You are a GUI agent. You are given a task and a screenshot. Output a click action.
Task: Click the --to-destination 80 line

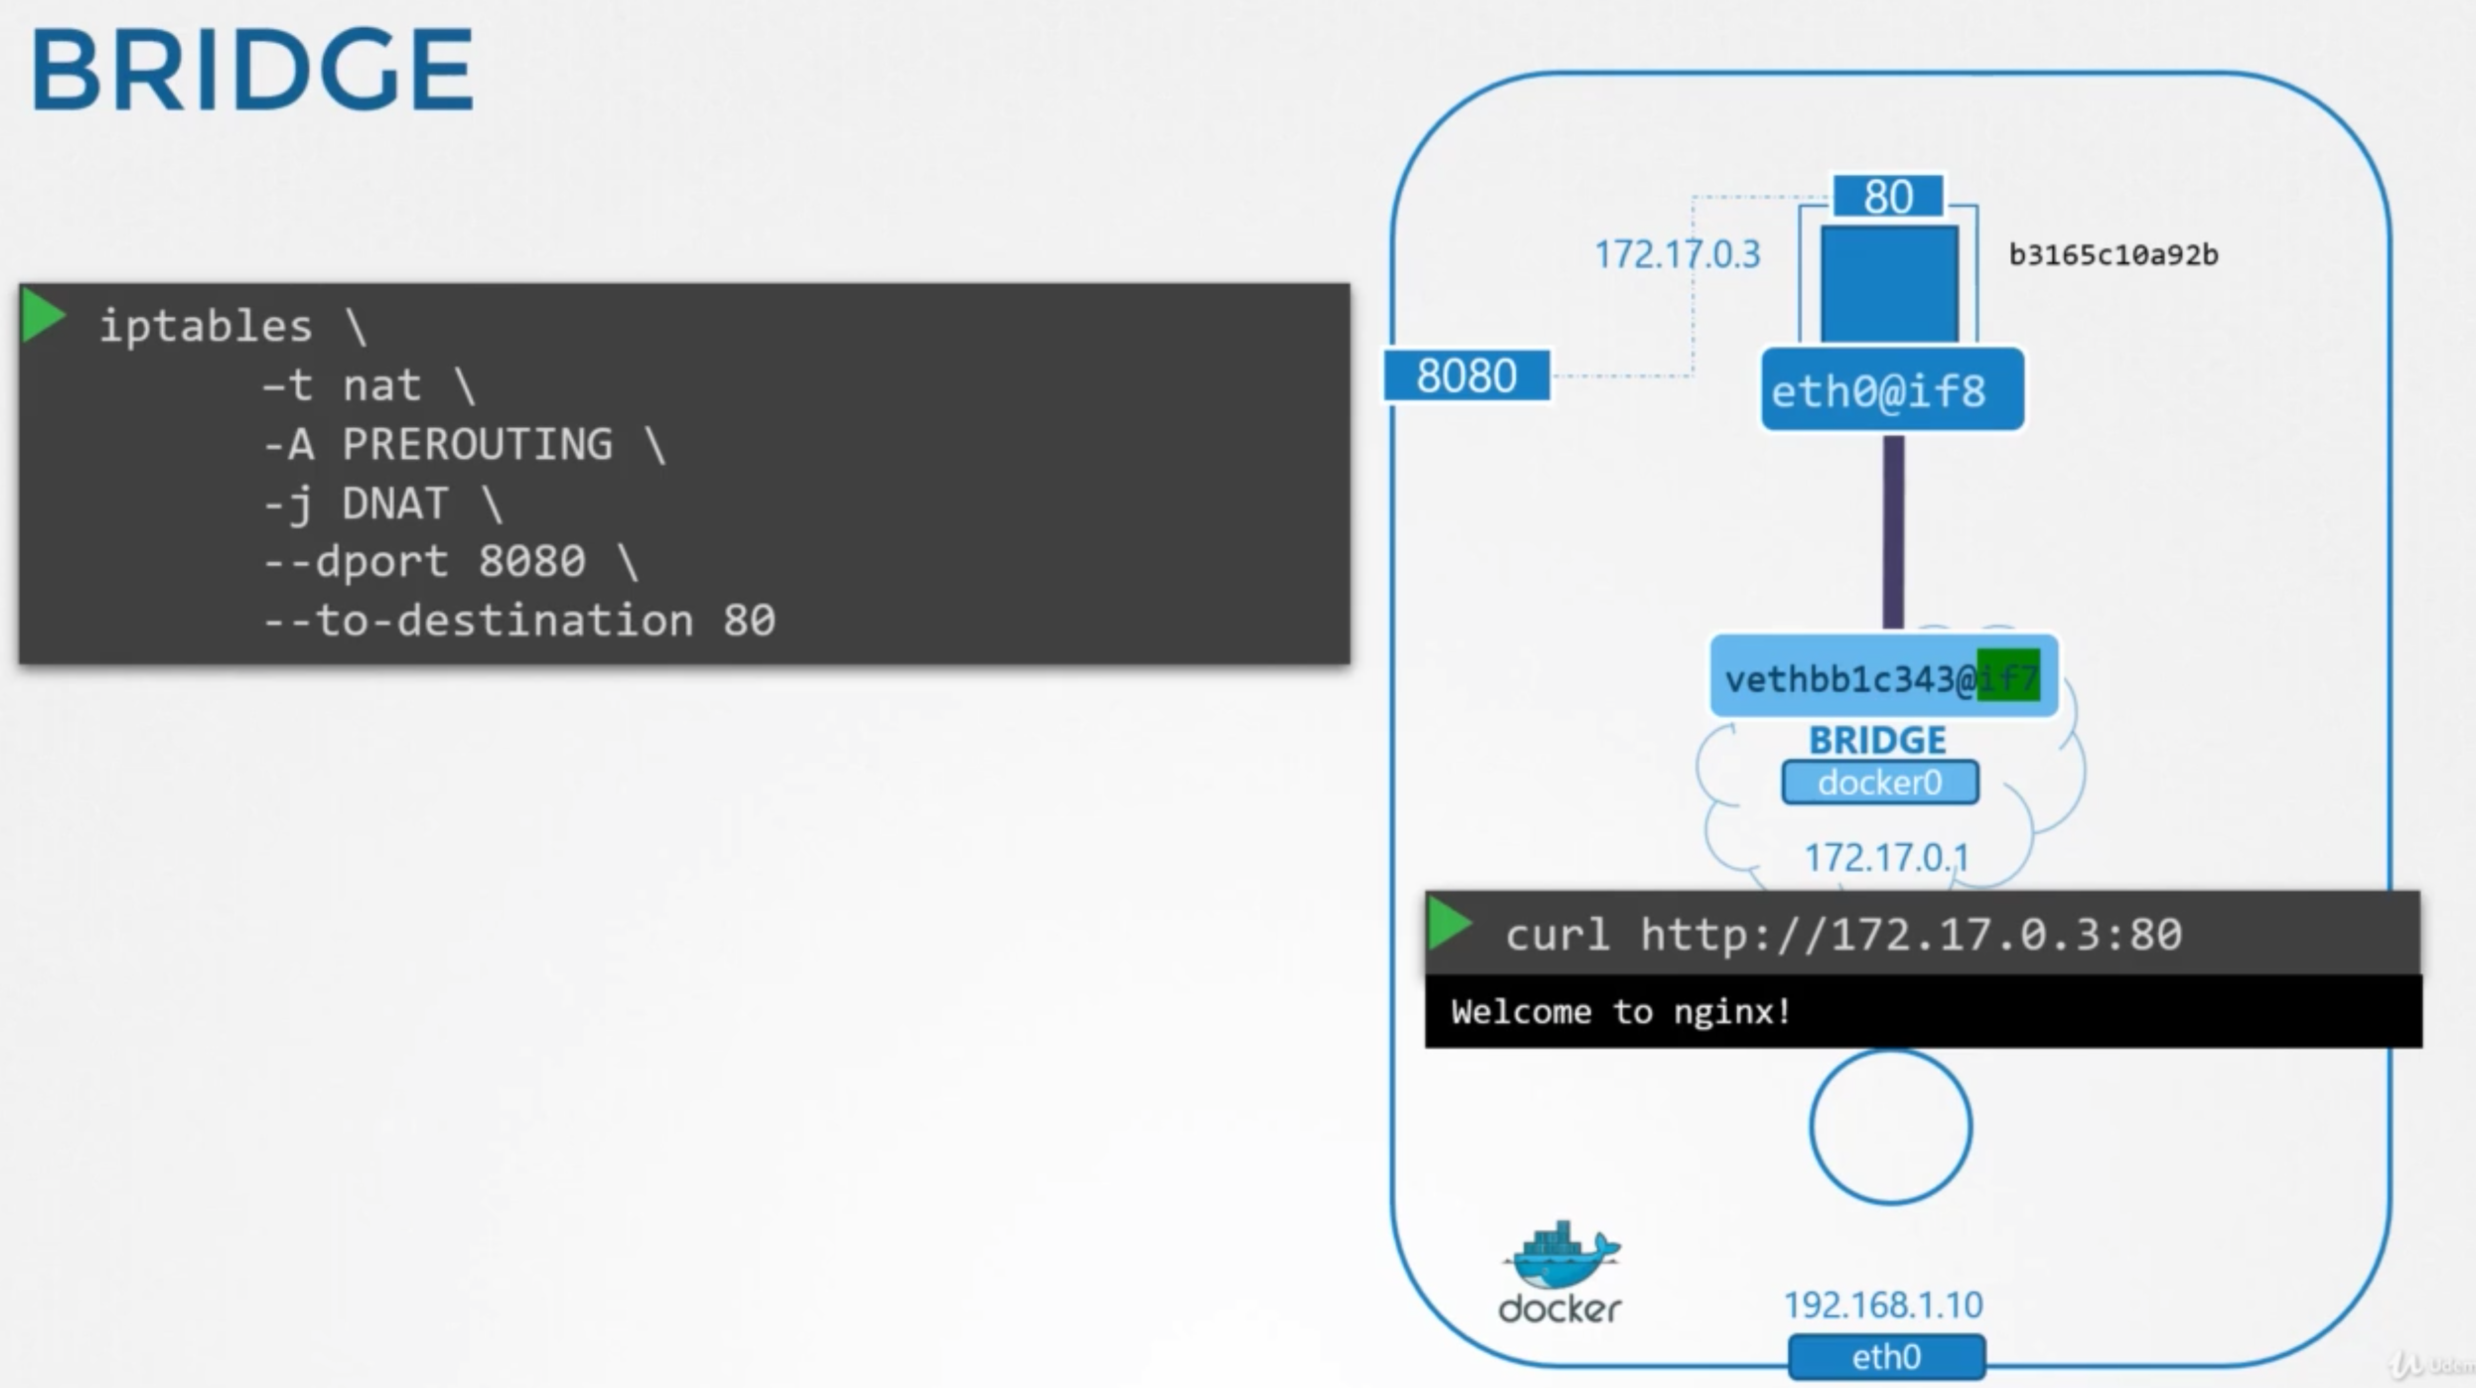point(518,621)
